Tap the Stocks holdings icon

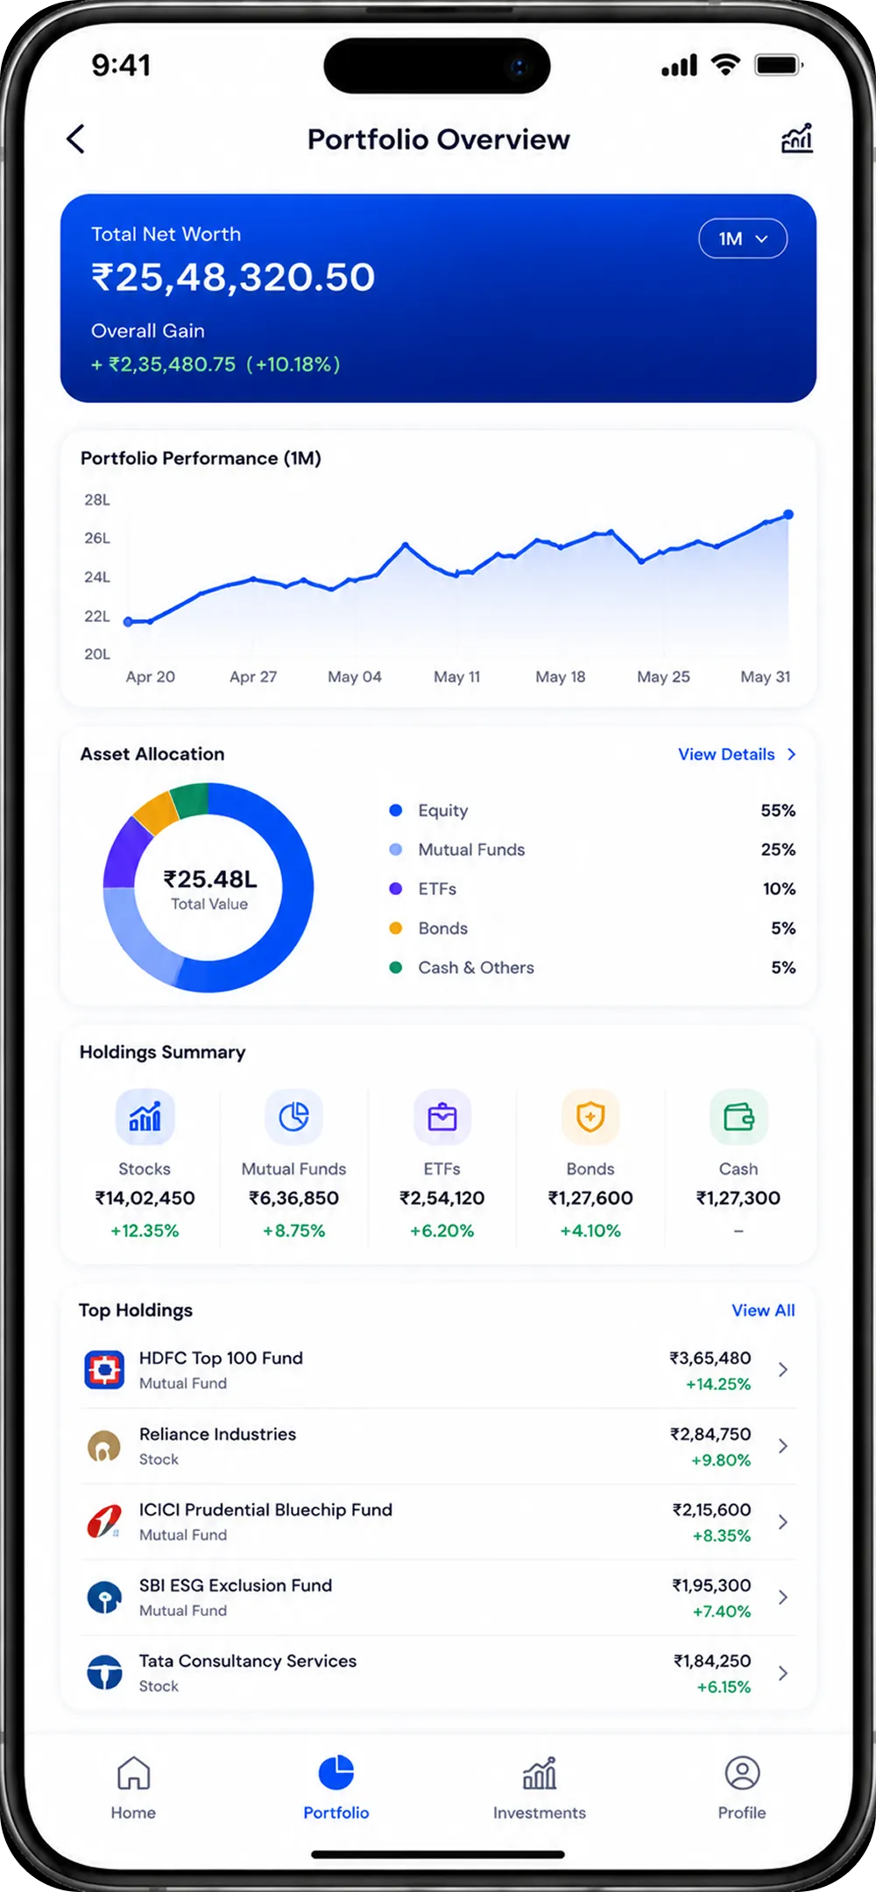[x=145, y=1117]
